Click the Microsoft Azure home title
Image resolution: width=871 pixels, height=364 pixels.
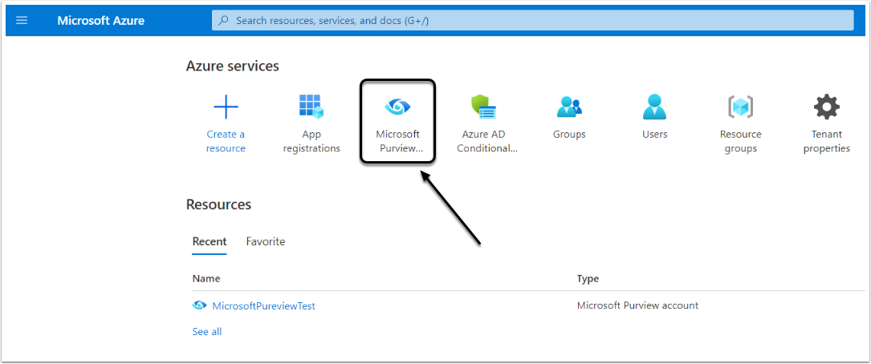(100, 21)
